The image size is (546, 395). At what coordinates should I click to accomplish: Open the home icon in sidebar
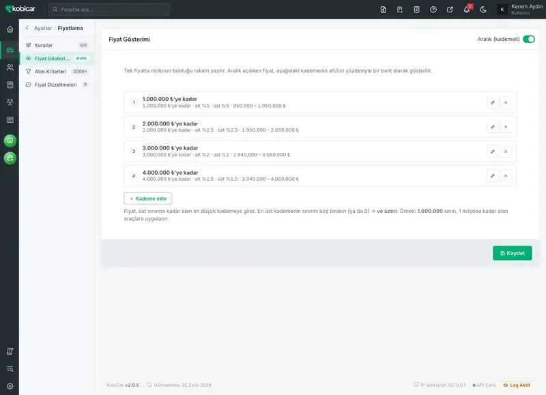coord(10,29)
